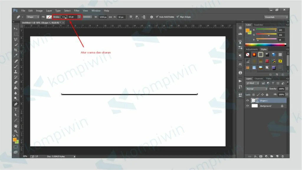
Task: Click the Stroke color swatch
Action: tap(64, 17)
